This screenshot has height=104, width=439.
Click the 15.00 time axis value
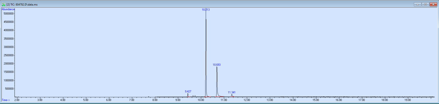click(316, 100)
